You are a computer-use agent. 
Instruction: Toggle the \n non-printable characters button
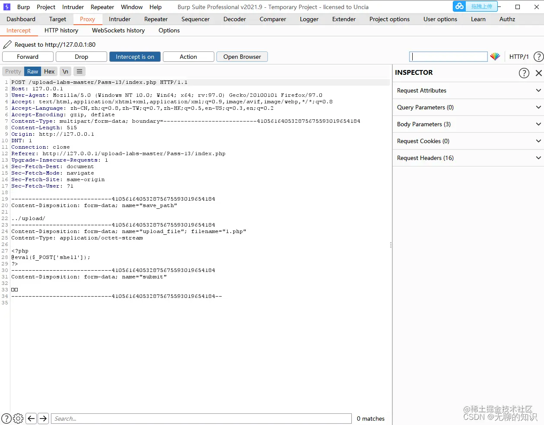[65, 71]
